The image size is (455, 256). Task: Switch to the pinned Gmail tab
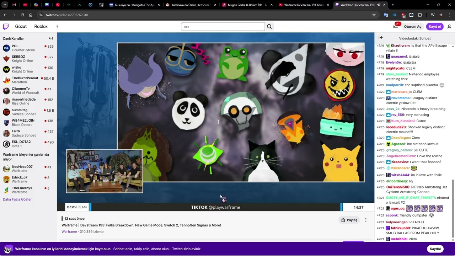pyautogui.click(x=14, y=5)
